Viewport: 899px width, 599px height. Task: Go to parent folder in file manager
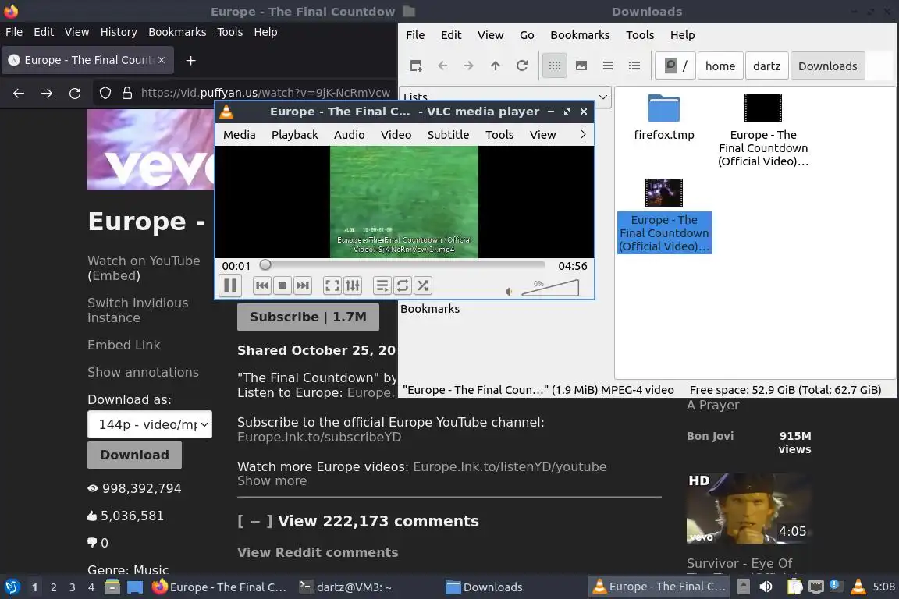[x=496, y=66]
